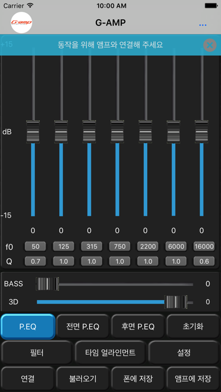Edit the f0 frequency field 125

(64, 247)
